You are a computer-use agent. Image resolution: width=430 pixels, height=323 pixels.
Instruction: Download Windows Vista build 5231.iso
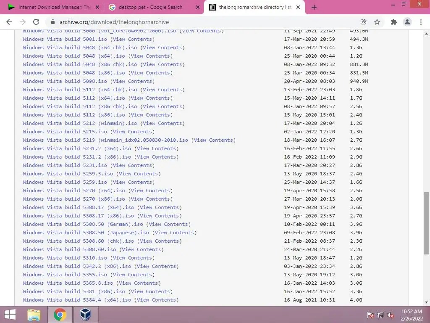click(65, 165)
